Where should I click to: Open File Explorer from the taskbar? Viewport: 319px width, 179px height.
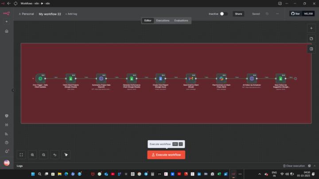(x=60, y=174)
